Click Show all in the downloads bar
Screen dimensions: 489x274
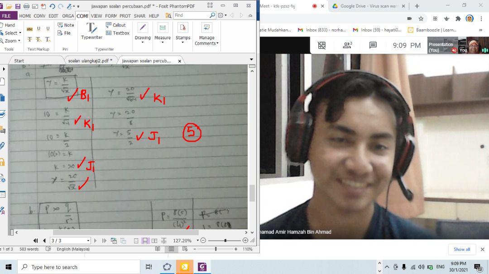(x=462, y=249)
